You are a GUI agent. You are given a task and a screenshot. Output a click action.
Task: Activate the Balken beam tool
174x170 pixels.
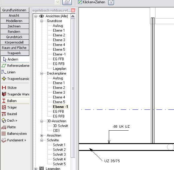tap(15, 101)
